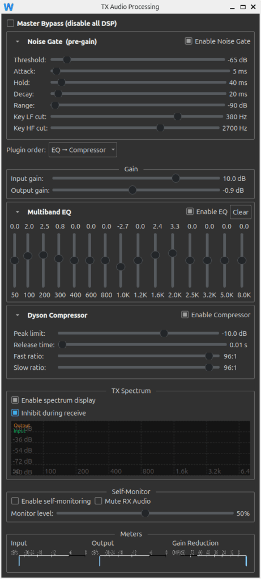
Task: Click the Range slider handle
Action: click(x=55, y=106)
